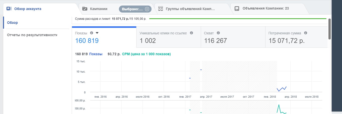Click the Выбрано filter pill
342x114 pixels.
[x=135, y=9]
